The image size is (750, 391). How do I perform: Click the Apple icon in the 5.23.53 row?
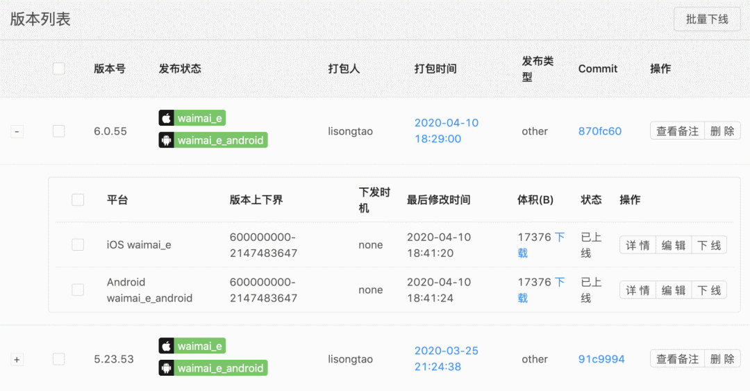[x=167, y=346]
